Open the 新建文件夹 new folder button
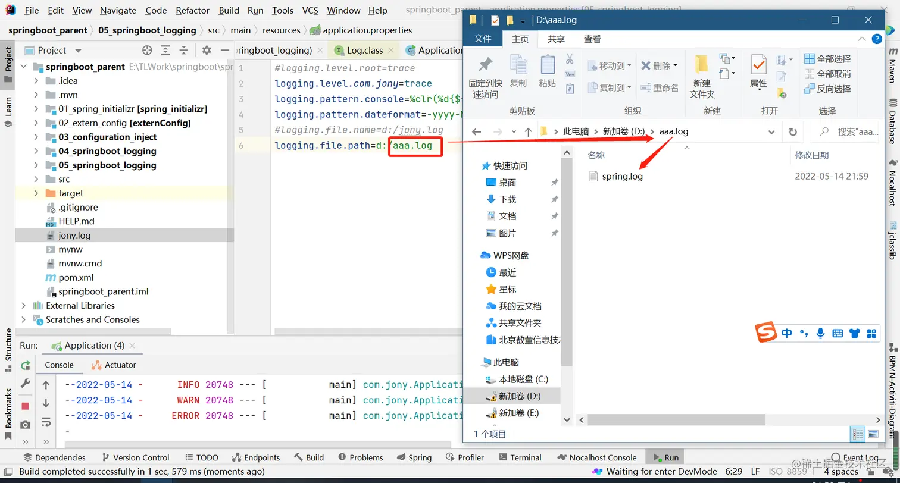The height and width of the screenshot is (483, 900). click(702, 77)
